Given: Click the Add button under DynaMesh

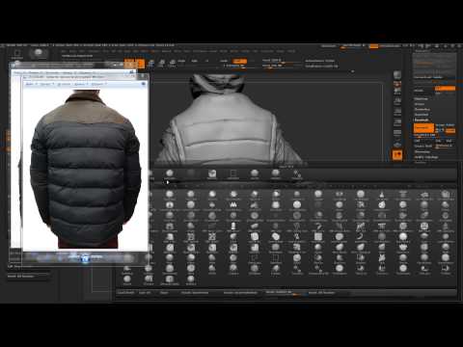Looking at the screenshot, I should (417, 141).
